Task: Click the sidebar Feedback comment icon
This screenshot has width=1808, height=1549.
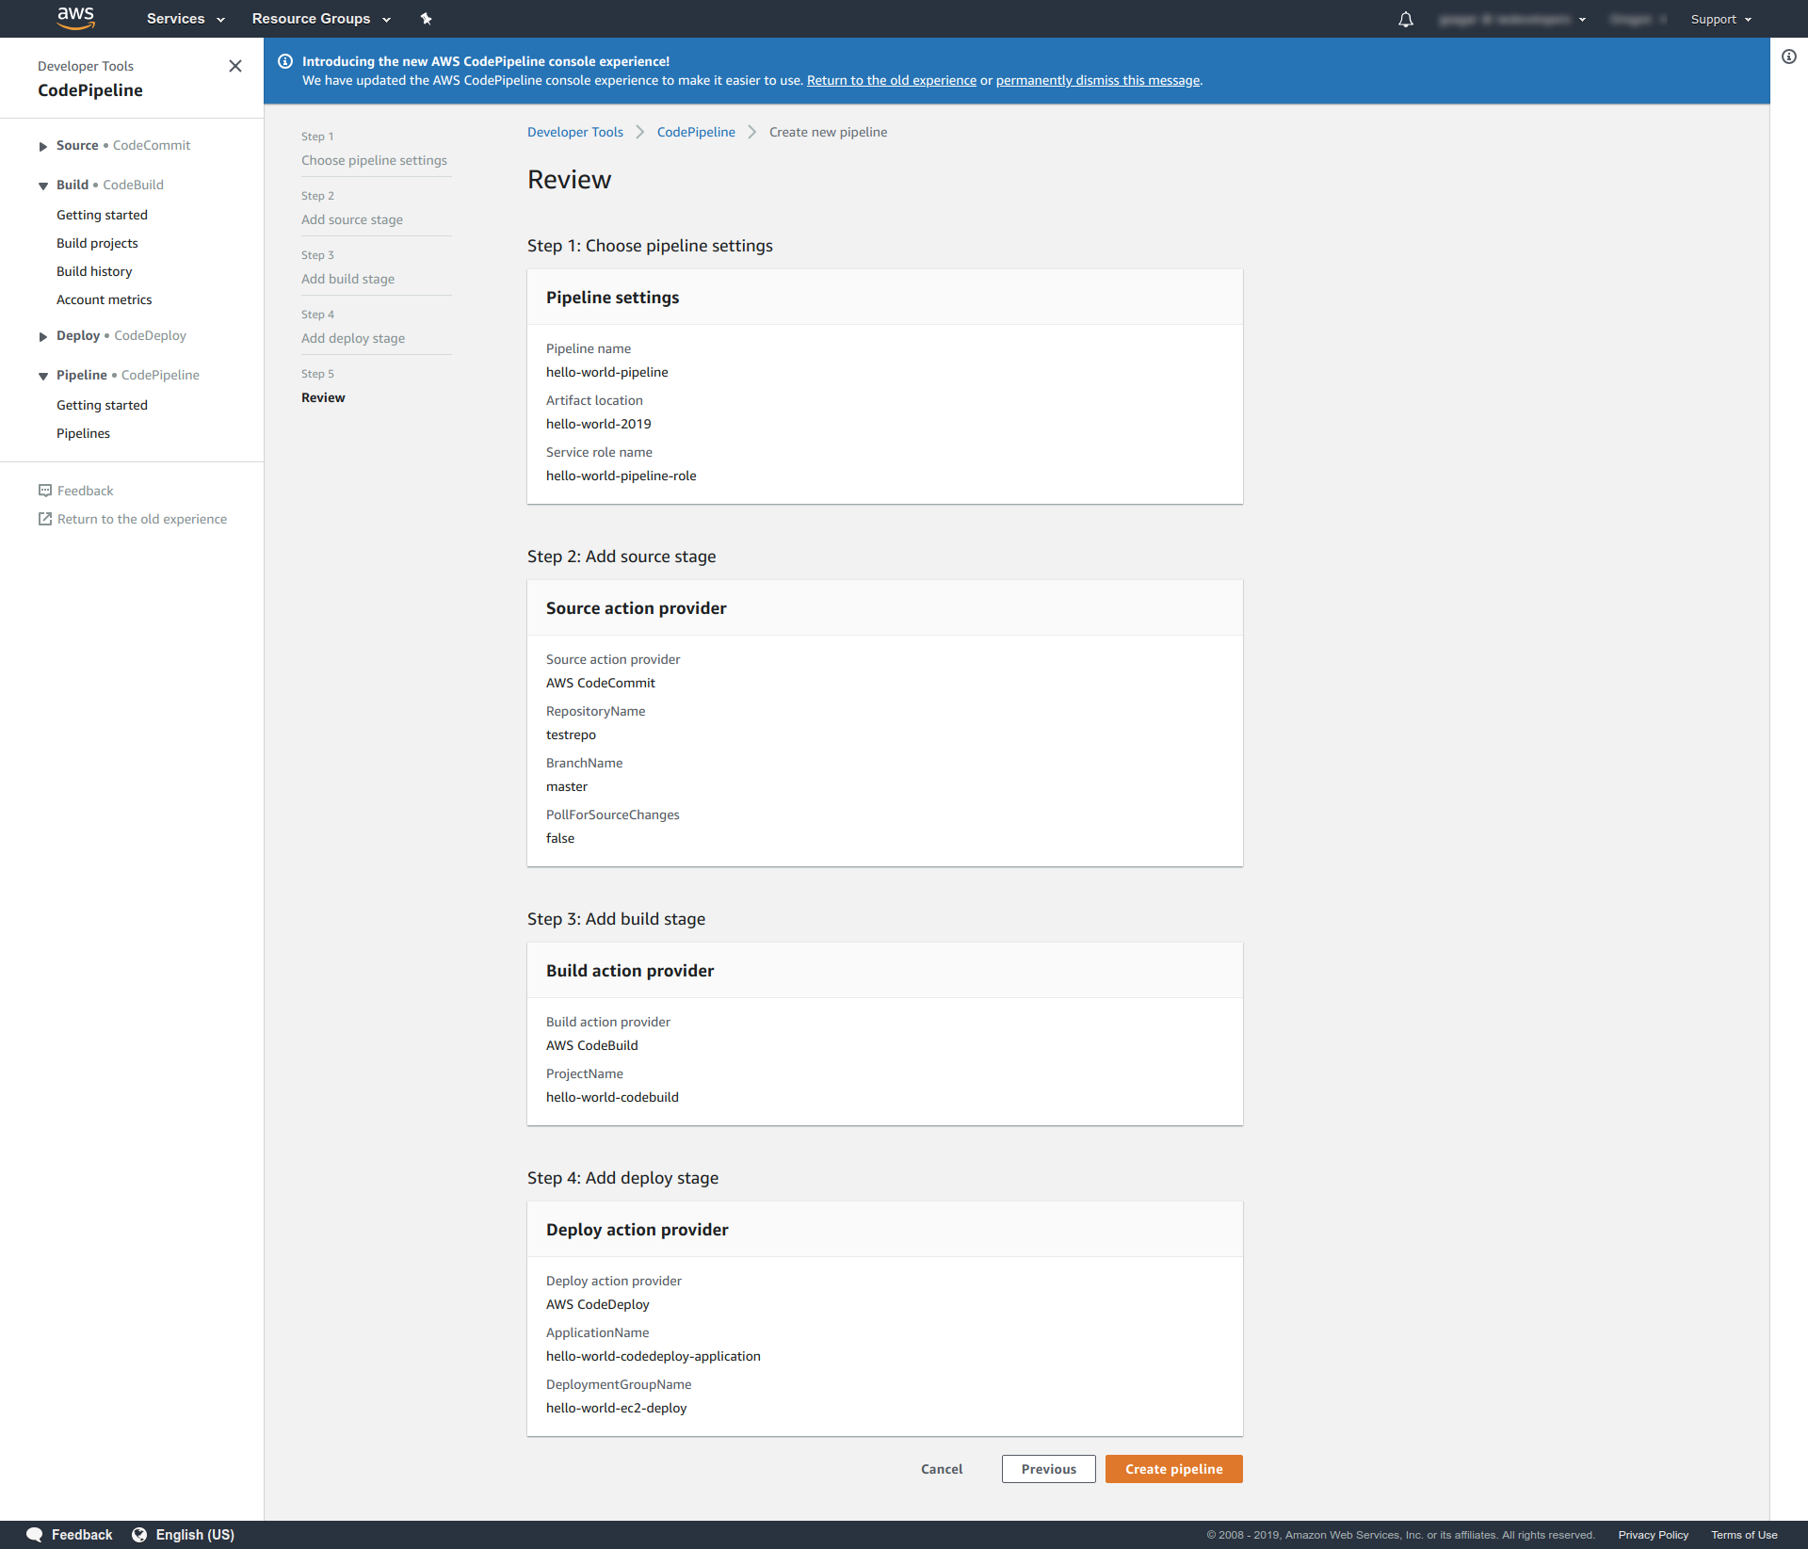Action: pyautogui.click(x=45, y=491)
